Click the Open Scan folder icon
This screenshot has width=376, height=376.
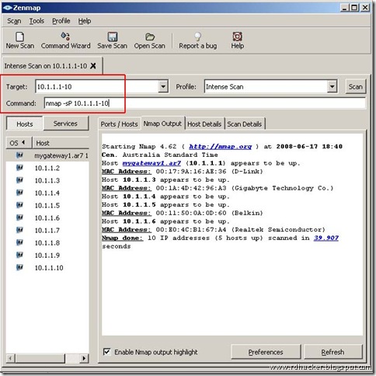pos(150,37)
